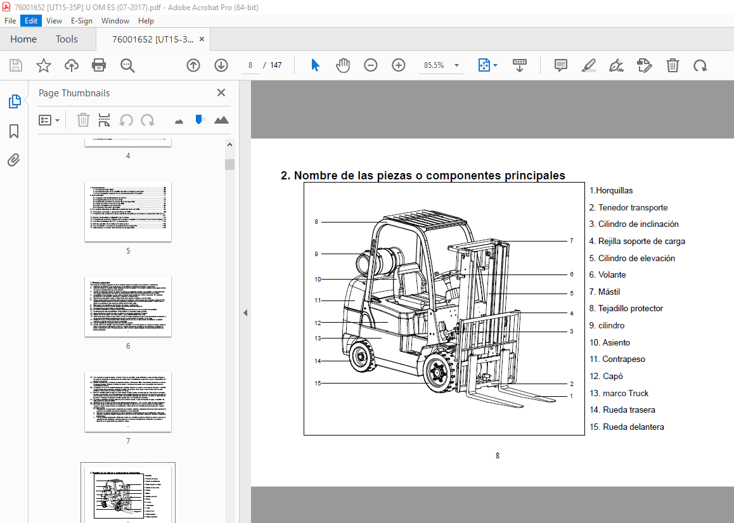Image resolution: width=734 pixels, height=523 pixels.
Task: Open the Print Pages thumbnail tool
Action: [104, 120]
